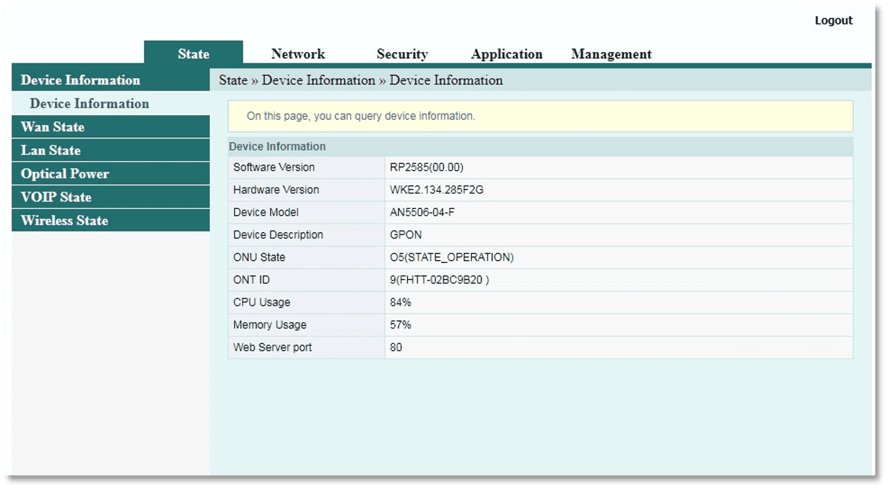Go to the Application tab
Image resolution: width=891 pixels, height=501 pixels.
[x=506, y=54]
